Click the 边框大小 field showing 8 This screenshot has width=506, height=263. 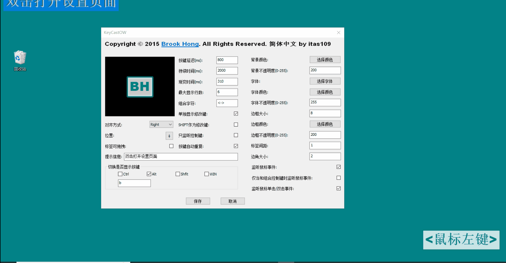click(x=325, y=113)
